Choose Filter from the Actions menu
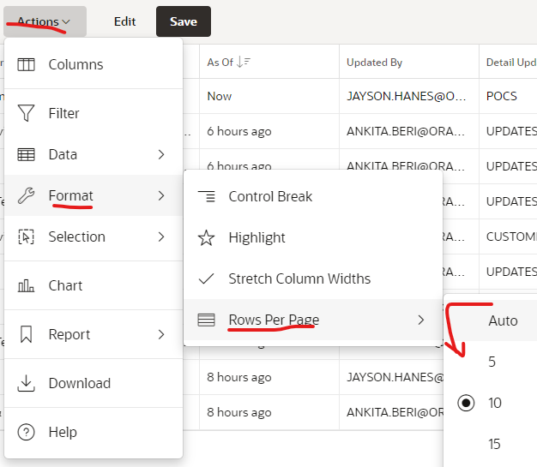The height and width of the screenshot is (467, 537). click(94, 113)
